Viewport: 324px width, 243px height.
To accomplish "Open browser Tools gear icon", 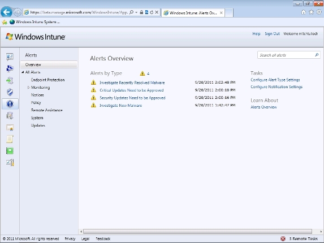I will [x=319, y=12].
